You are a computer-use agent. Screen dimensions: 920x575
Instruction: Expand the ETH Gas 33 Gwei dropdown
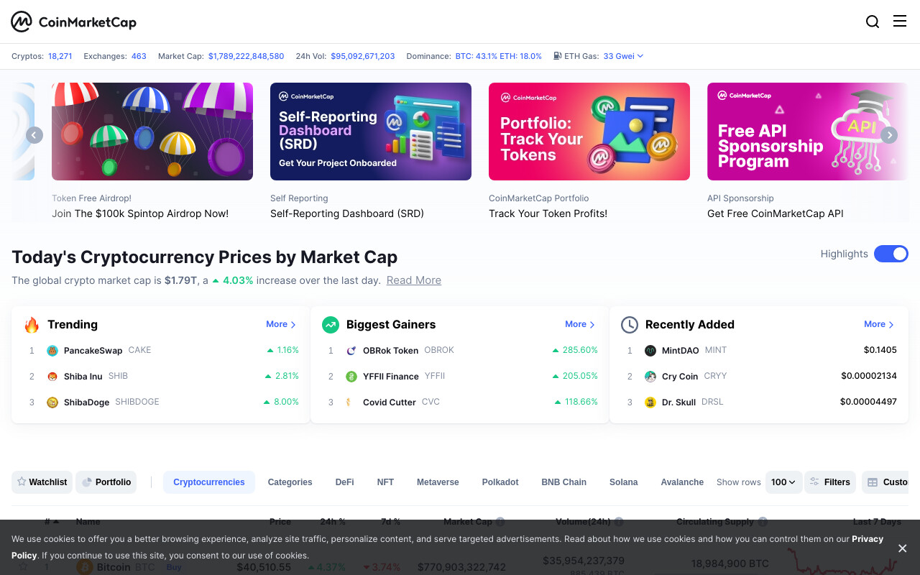624,56
